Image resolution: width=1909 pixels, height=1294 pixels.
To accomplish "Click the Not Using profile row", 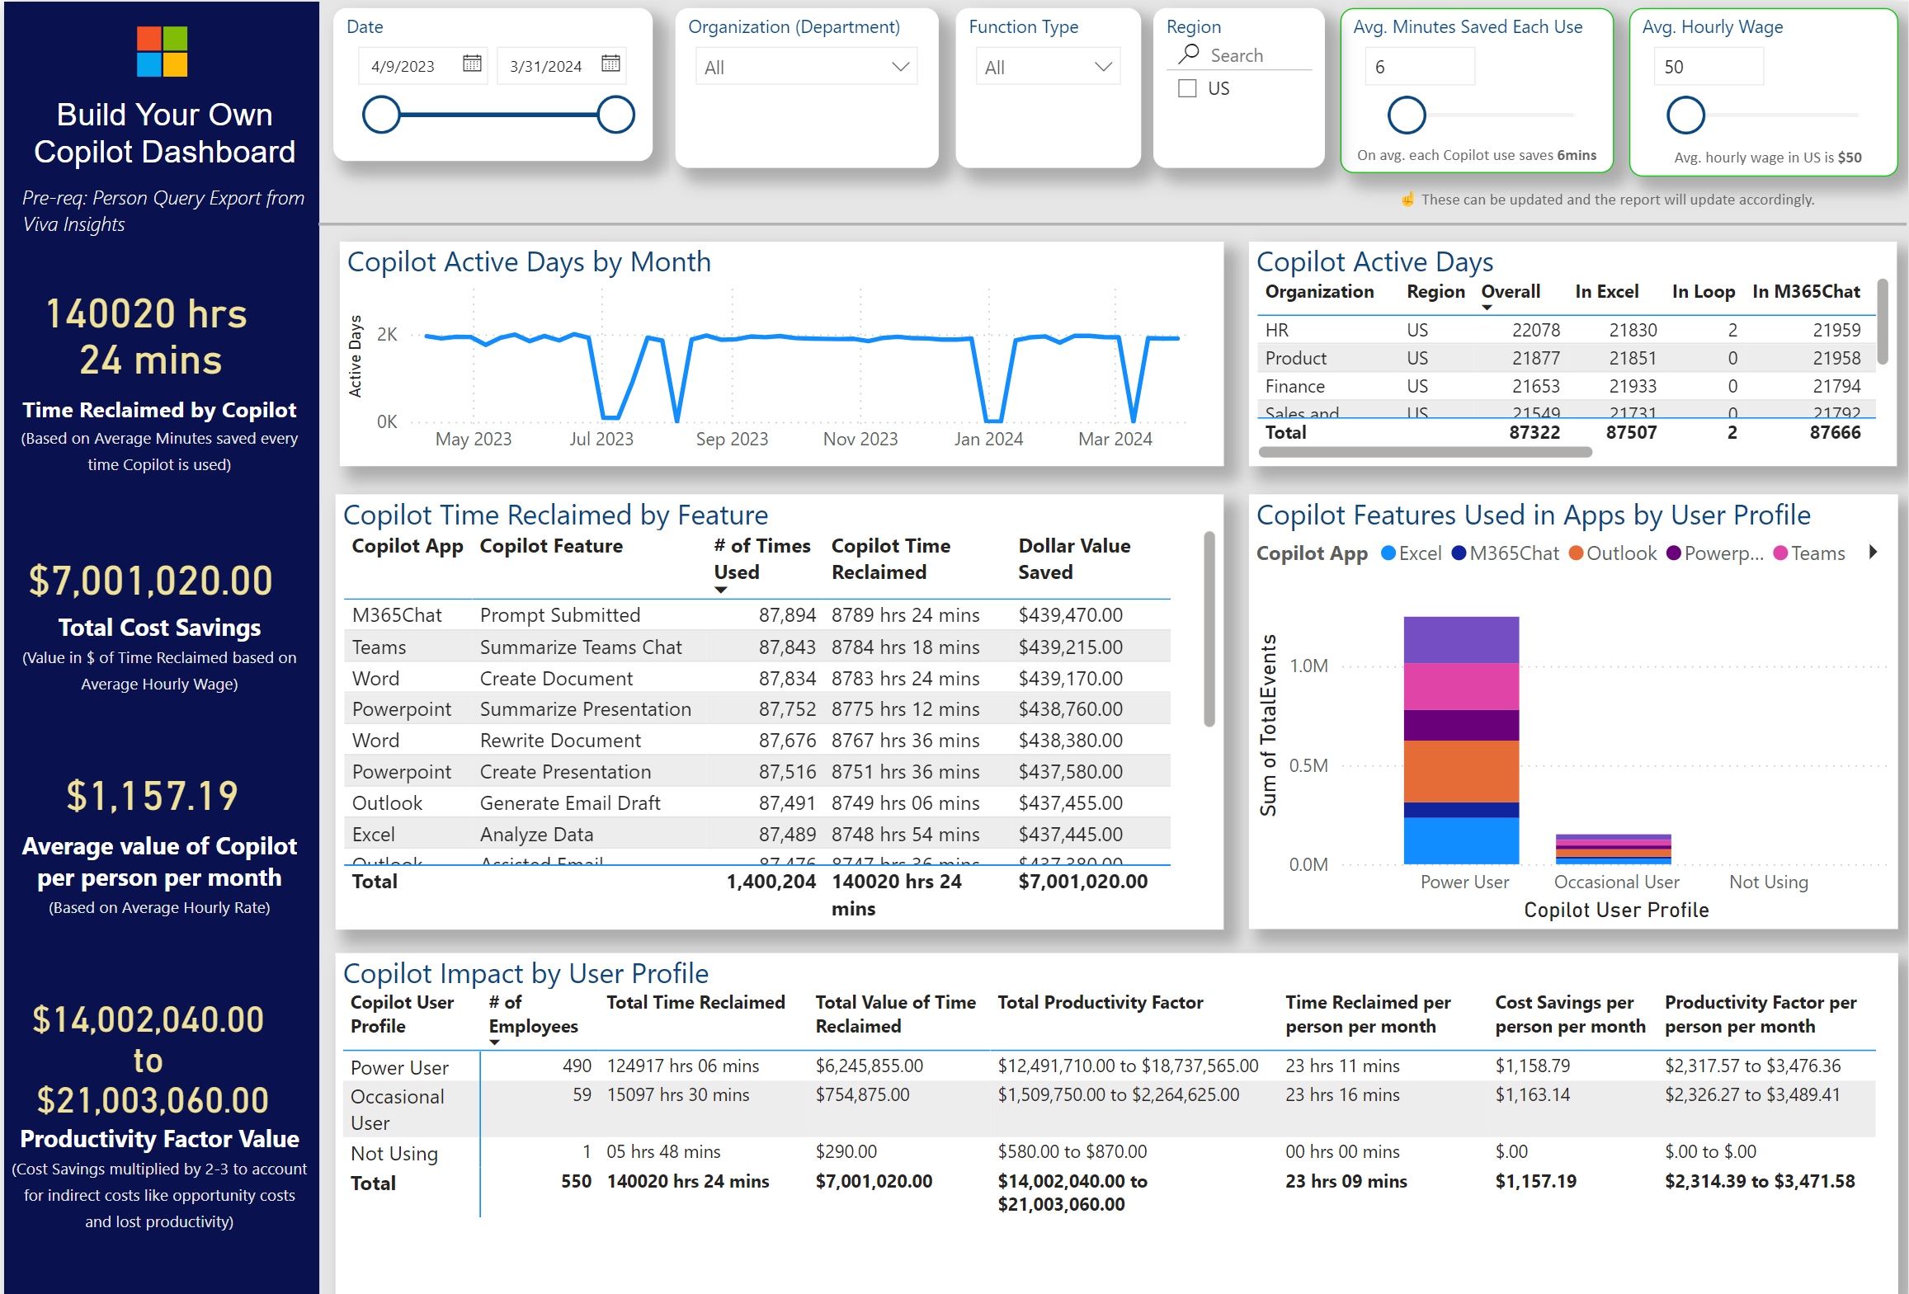I will (1109, 1152).
